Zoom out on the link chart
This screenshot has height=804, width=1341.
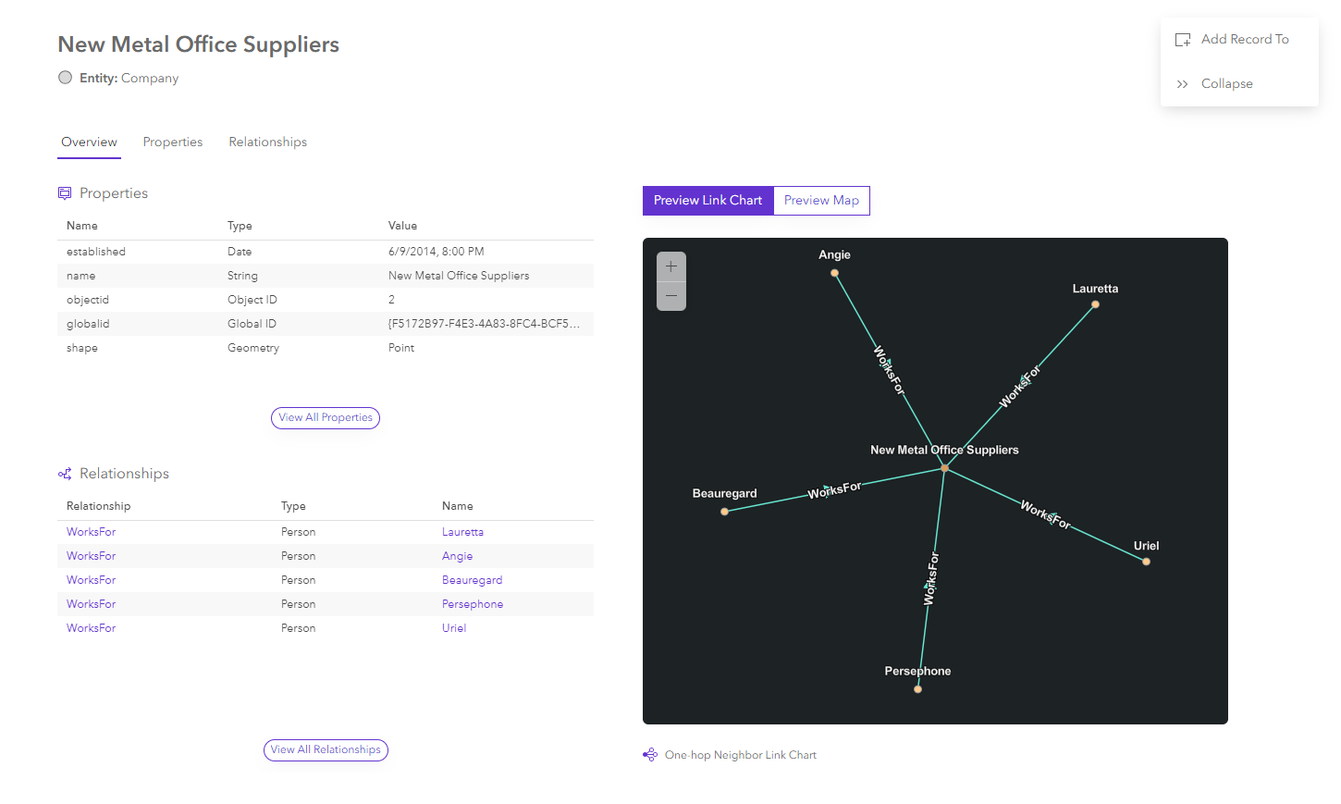click(670, 295)
